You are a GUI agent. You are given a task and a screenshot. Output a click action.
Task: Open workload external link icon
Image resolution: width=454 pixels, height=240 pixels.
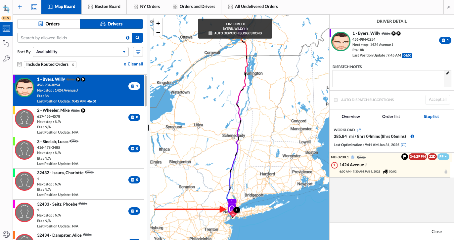[359, 130]
